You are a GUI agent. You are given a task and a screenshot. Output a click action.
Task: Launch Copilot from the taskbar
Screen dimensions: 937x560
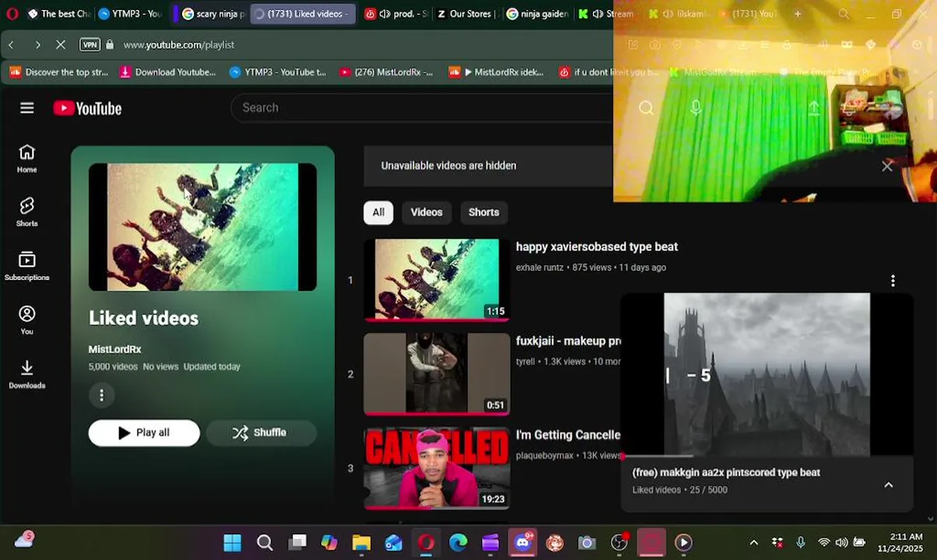(x=329, y=542)
